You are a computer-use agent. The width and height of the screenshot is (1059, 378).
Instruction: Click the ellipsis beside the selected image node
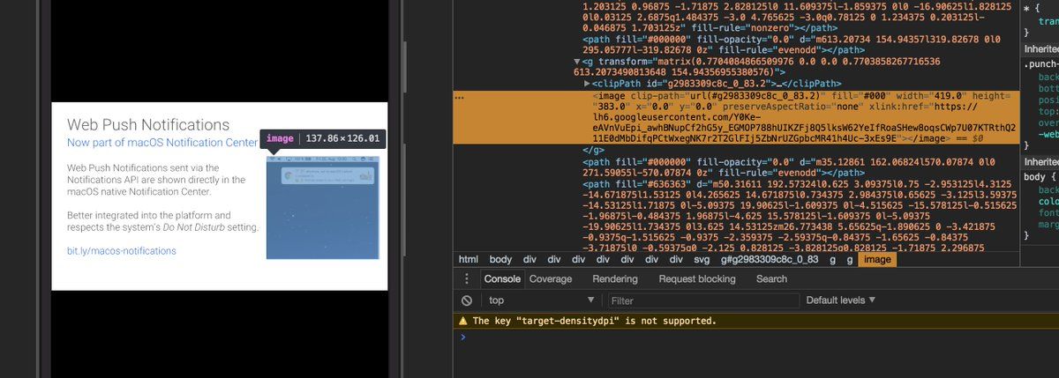(x=460, y=99)
